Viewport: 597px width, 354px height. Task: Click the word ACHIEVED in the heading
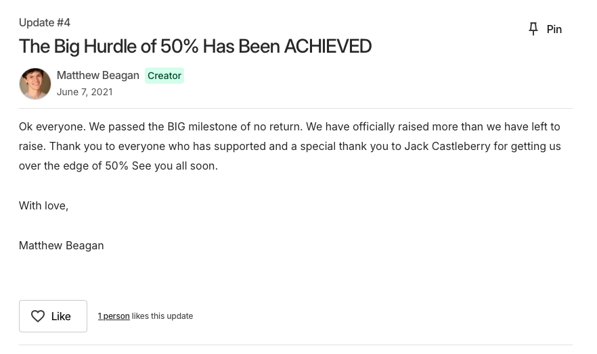(328, 46)
